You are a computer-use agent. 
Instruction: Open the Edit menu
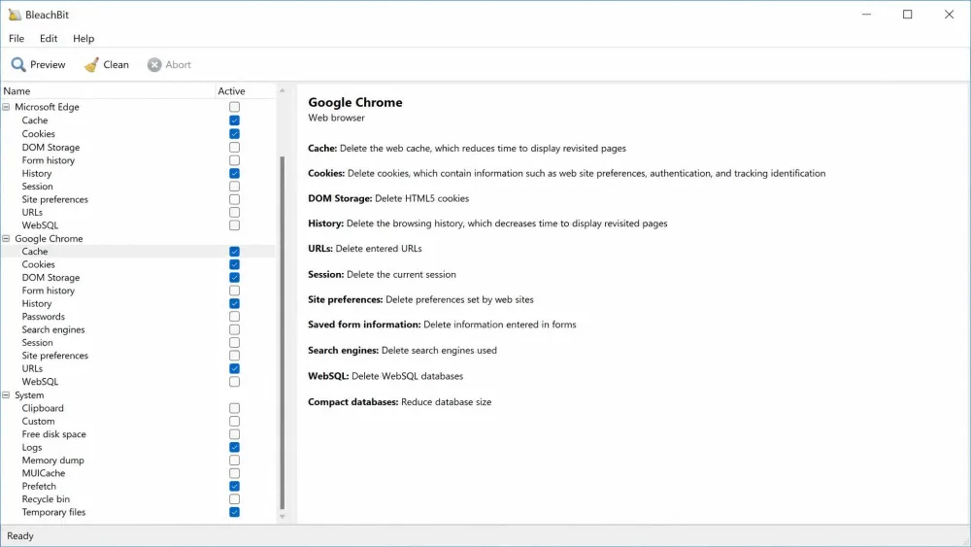pos(49,39)
